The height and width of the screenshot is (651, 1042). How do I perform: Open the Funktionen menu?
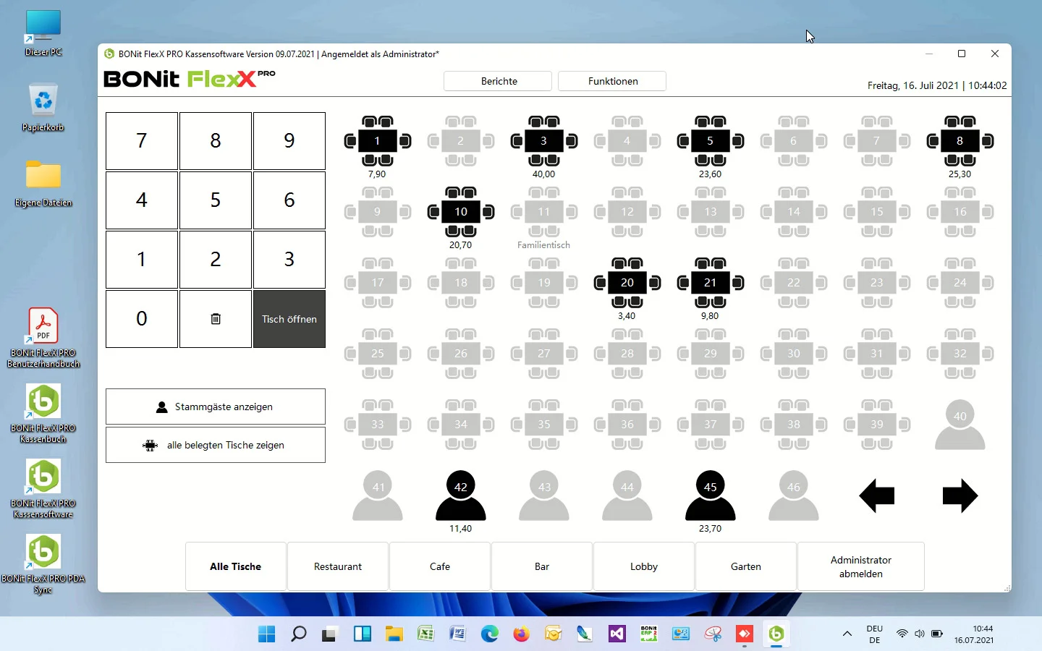coord(612,81)
